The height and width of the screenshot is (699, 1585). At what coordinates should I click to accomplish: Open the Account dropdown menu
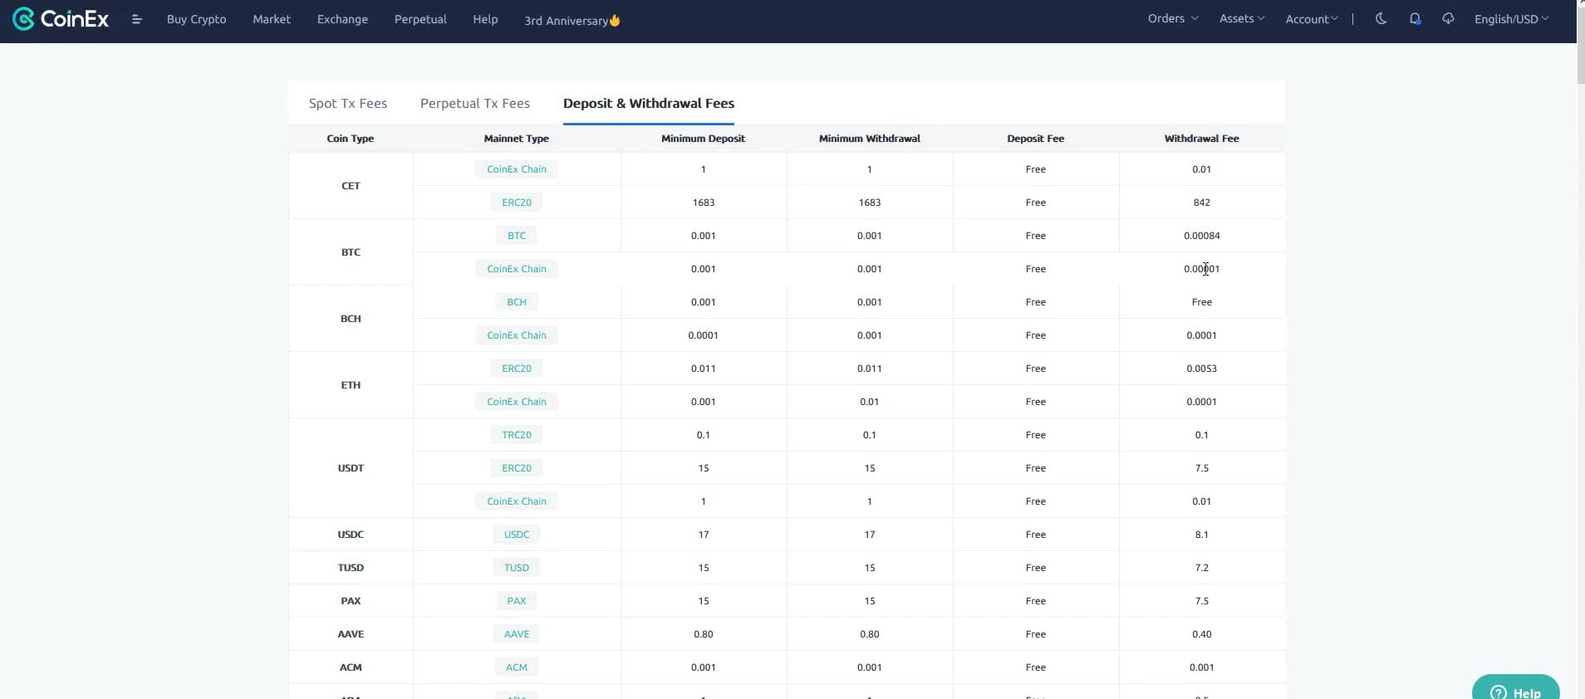[x=1311, y=19]
